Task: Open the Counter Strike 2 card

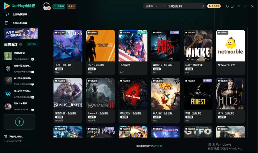Action: click(x=100, y=52)
